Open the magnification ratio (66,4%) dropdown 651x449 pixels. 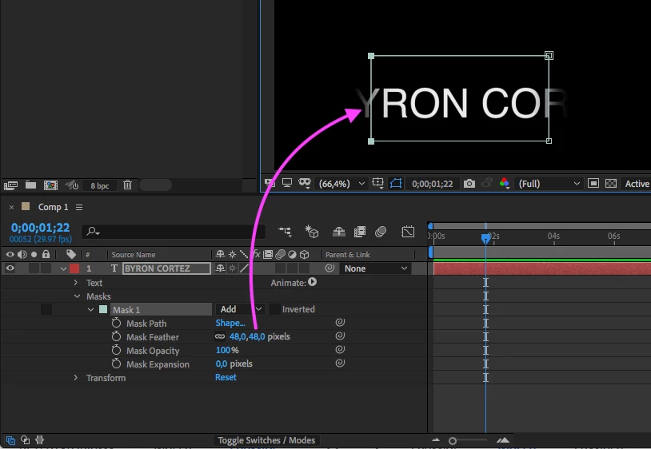tap(341, 184)
